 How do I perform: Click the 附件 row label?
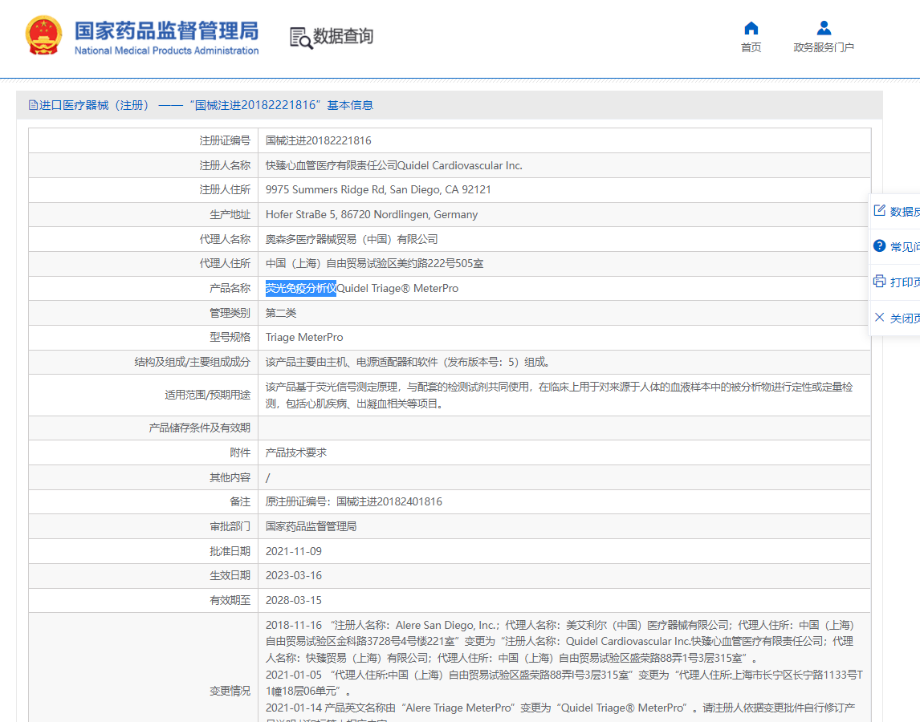240,452
